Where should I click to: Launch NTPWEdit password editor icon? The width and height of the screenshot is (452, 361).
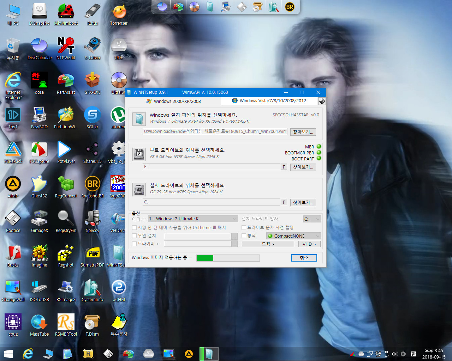click(x=66, y=49)
